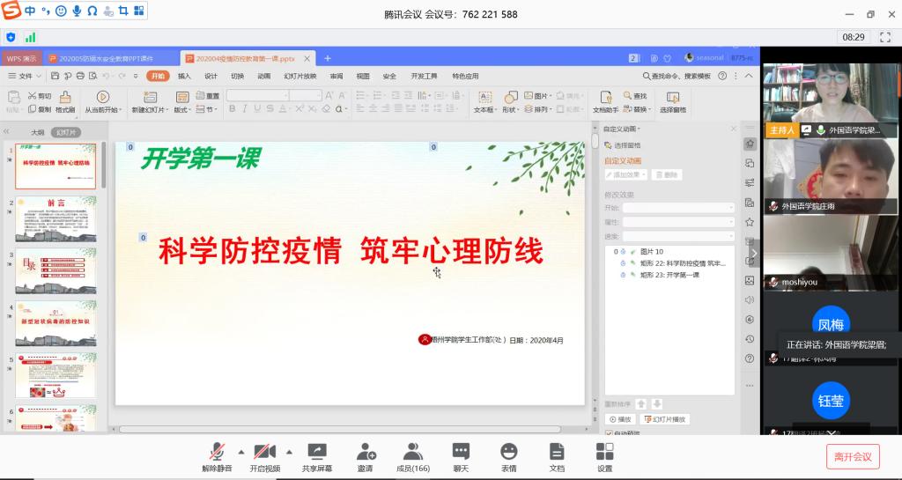Click 播放 play in animation pane
This screenshot has height=480, width=902.
[620, 419]
